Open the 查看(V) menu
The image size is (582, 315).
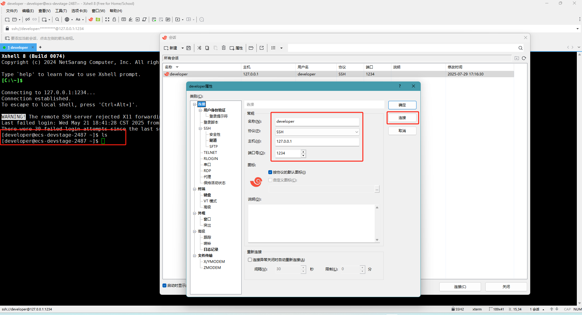coord(44,11)
